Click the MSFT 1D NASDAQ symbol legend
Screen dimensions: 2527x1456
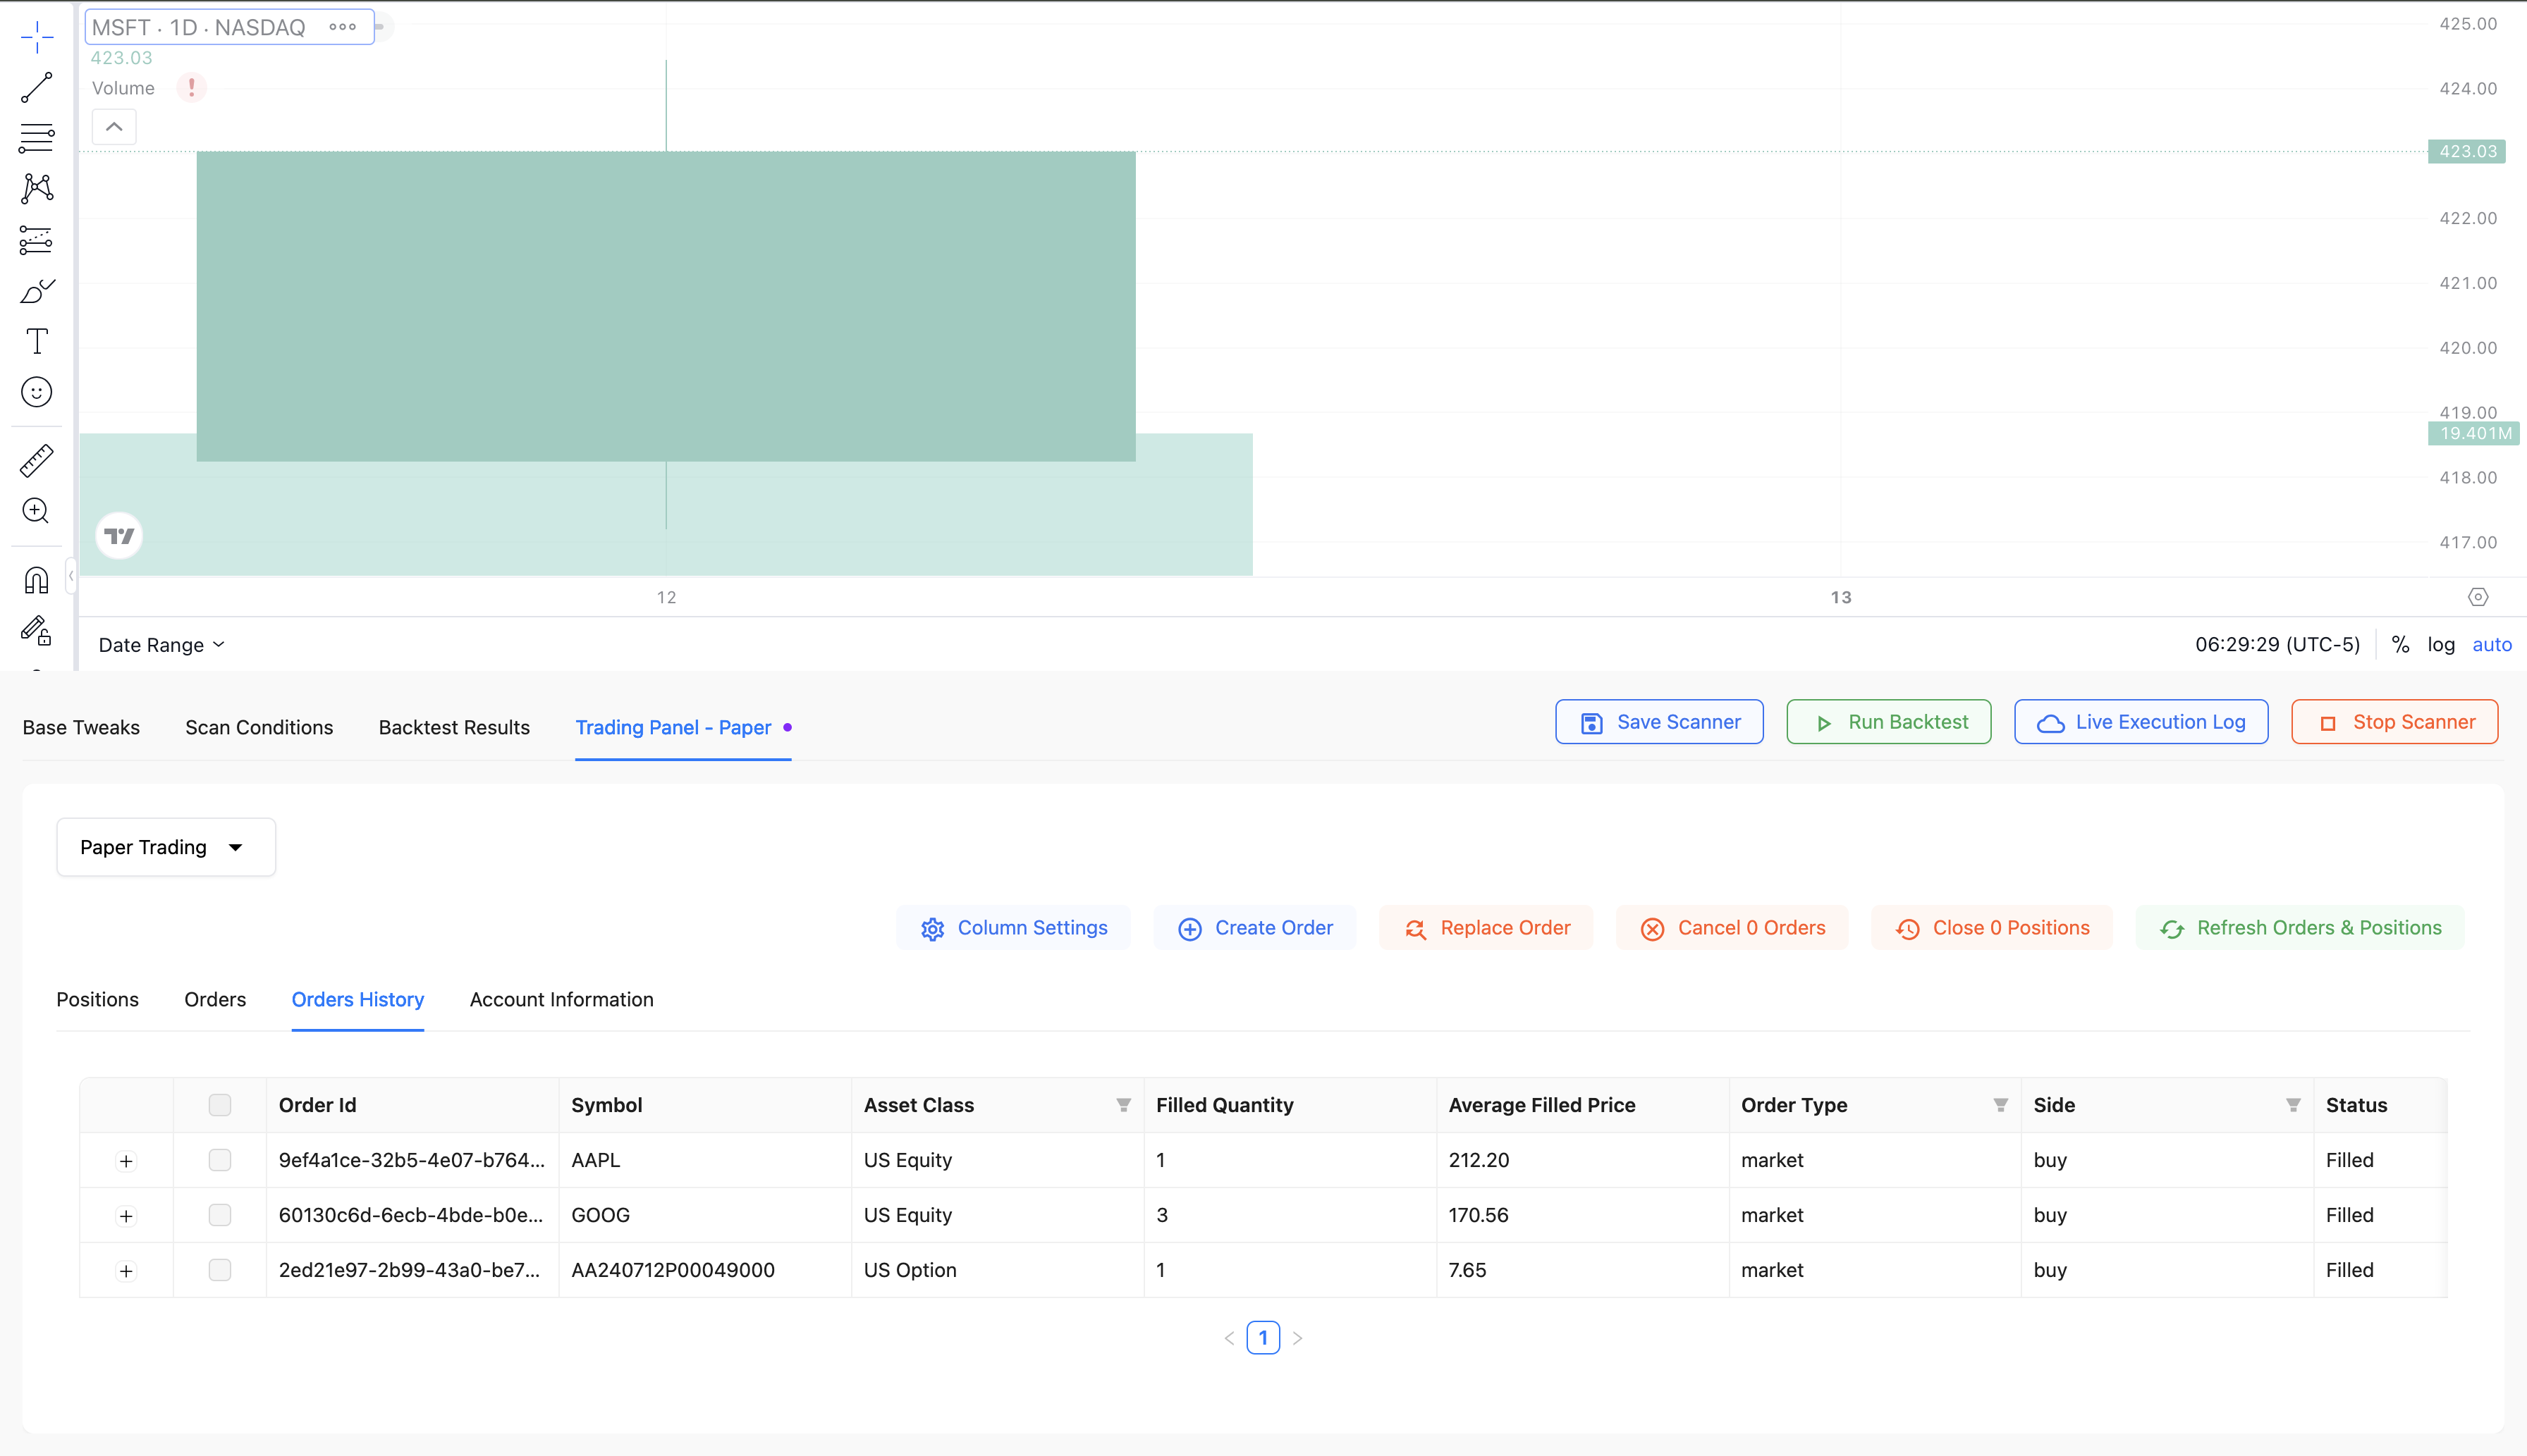(x=199, y=27)
